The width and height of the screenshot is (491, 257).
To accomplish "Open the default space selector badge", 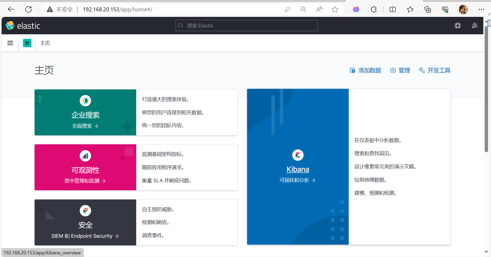I will [x=27, y=43].
